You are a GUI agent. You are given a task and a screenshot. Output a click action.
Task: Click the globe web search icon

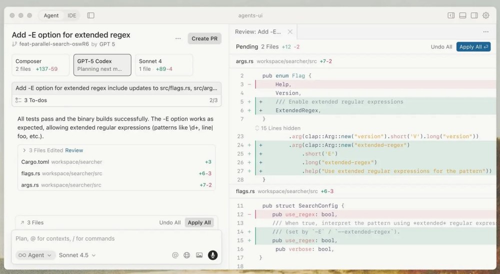187,255
